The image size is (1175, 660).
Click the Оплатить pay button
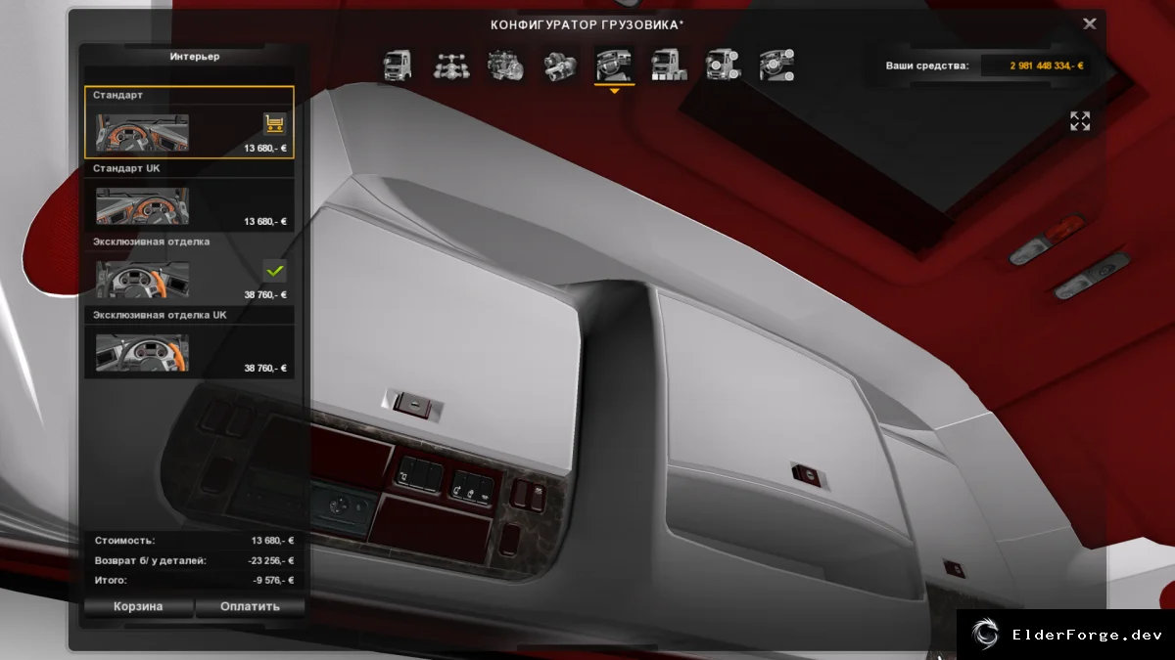[250, 606]
